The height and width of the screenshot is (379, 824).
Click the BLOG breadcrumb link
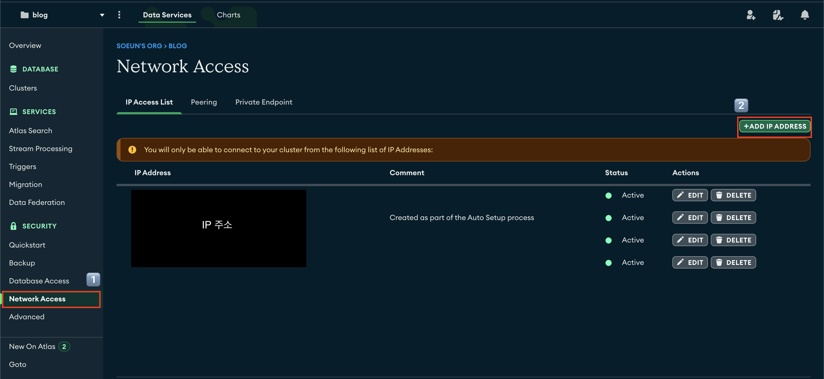click(x=177, y=46)
